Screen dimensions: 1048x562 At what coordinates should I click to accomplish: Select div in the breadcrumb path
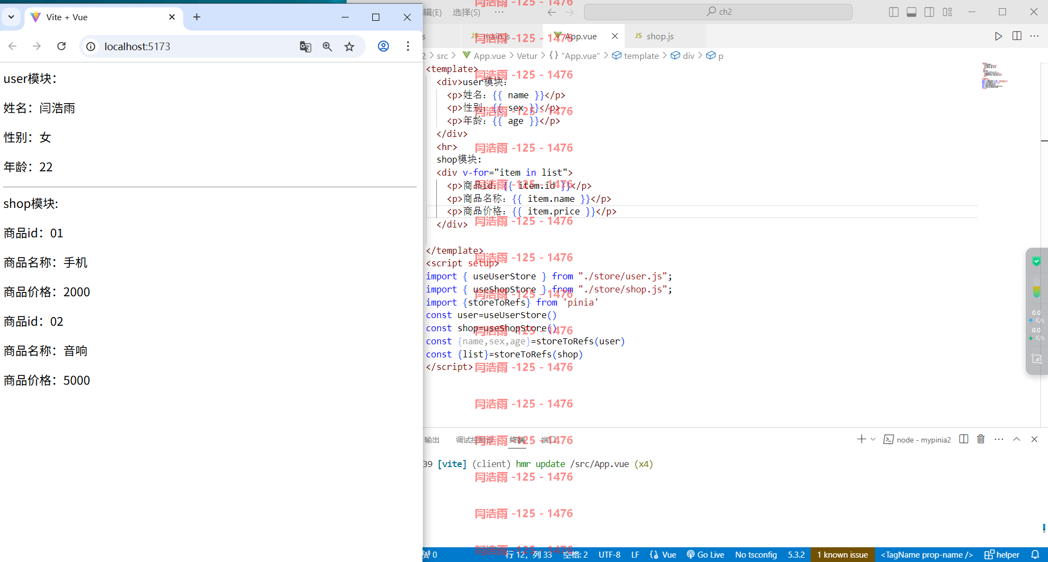(682, 56)
